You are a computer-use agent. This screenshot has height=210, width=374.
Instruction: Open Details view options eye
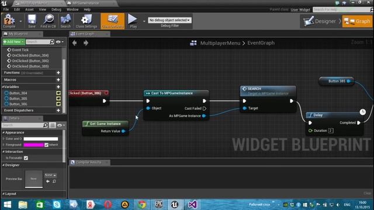point(61,125)
